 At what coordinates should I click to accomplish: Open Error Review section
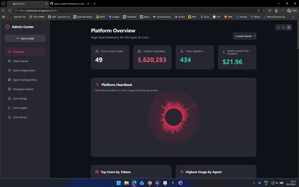(25, 117)
